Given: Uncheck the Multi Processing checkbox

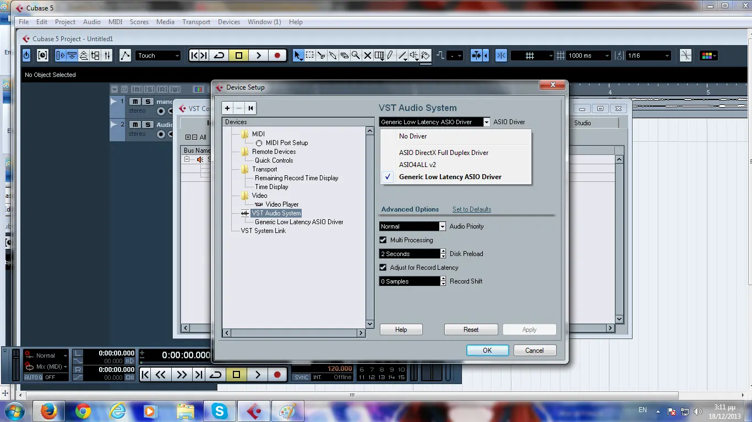Looking at the screenshot, I should pyautogui.click(x=383, y=240).
